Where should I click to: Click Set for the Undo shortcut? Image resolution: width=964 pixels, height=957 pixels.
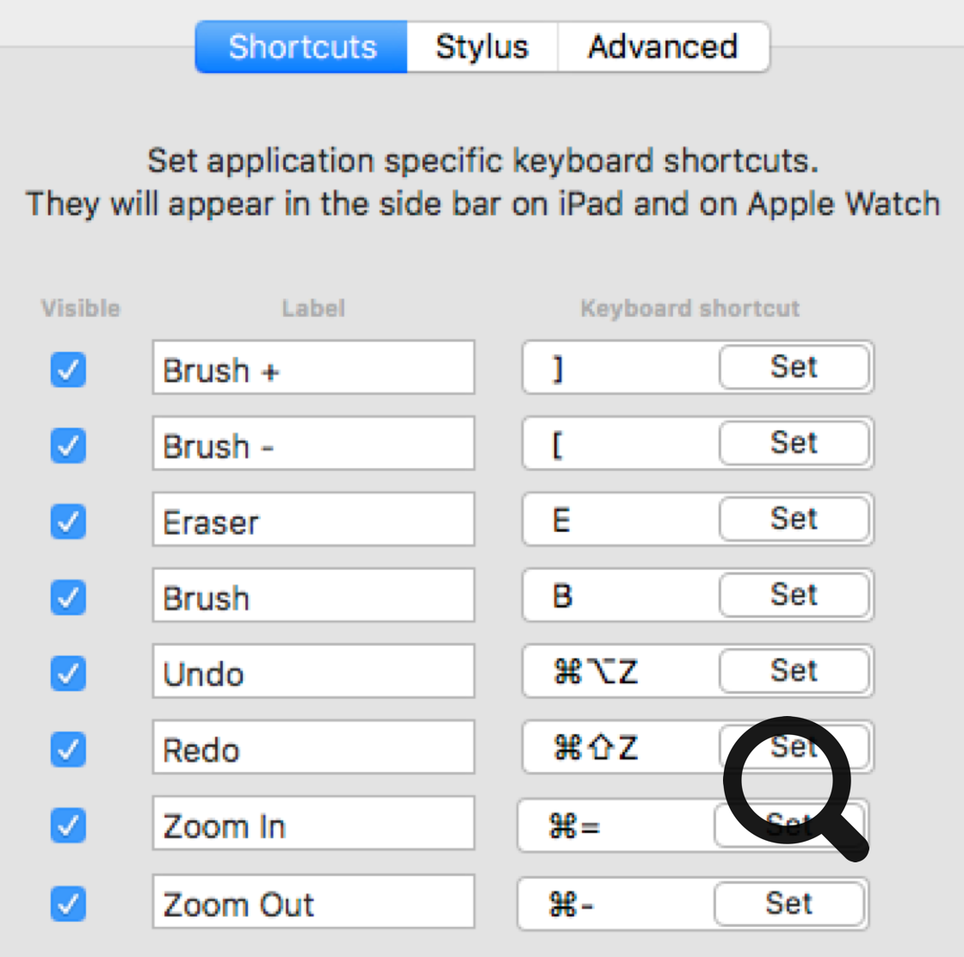794,671
